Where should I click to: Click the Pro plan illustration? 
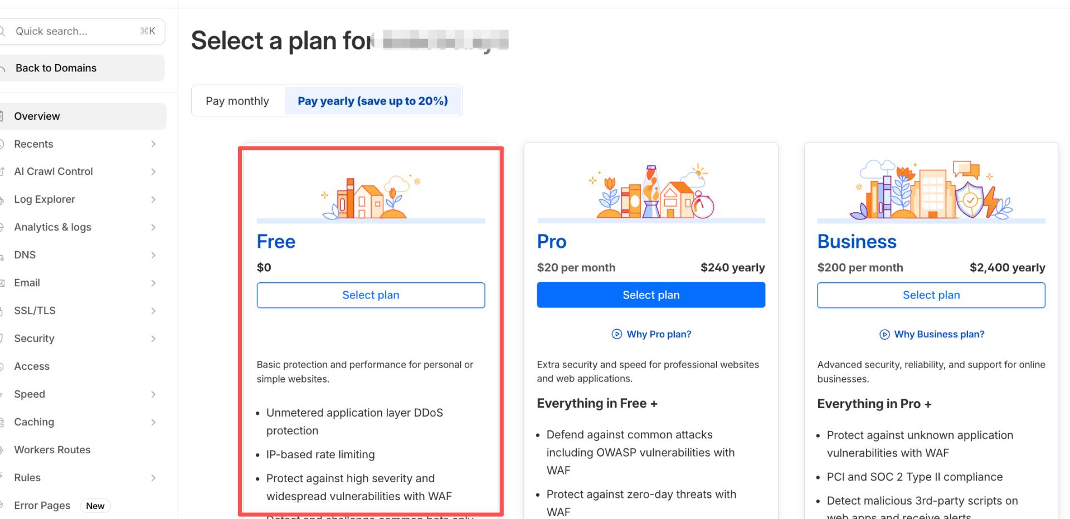tap(651, 192)
